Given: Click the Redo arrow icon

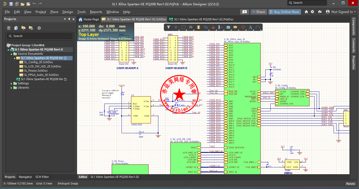Looking at the screenshot, I should tap(40, 4).
